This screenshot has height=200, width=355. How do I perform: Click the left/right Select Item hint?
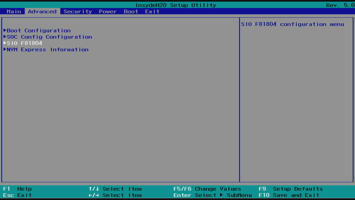coord(115,195)
